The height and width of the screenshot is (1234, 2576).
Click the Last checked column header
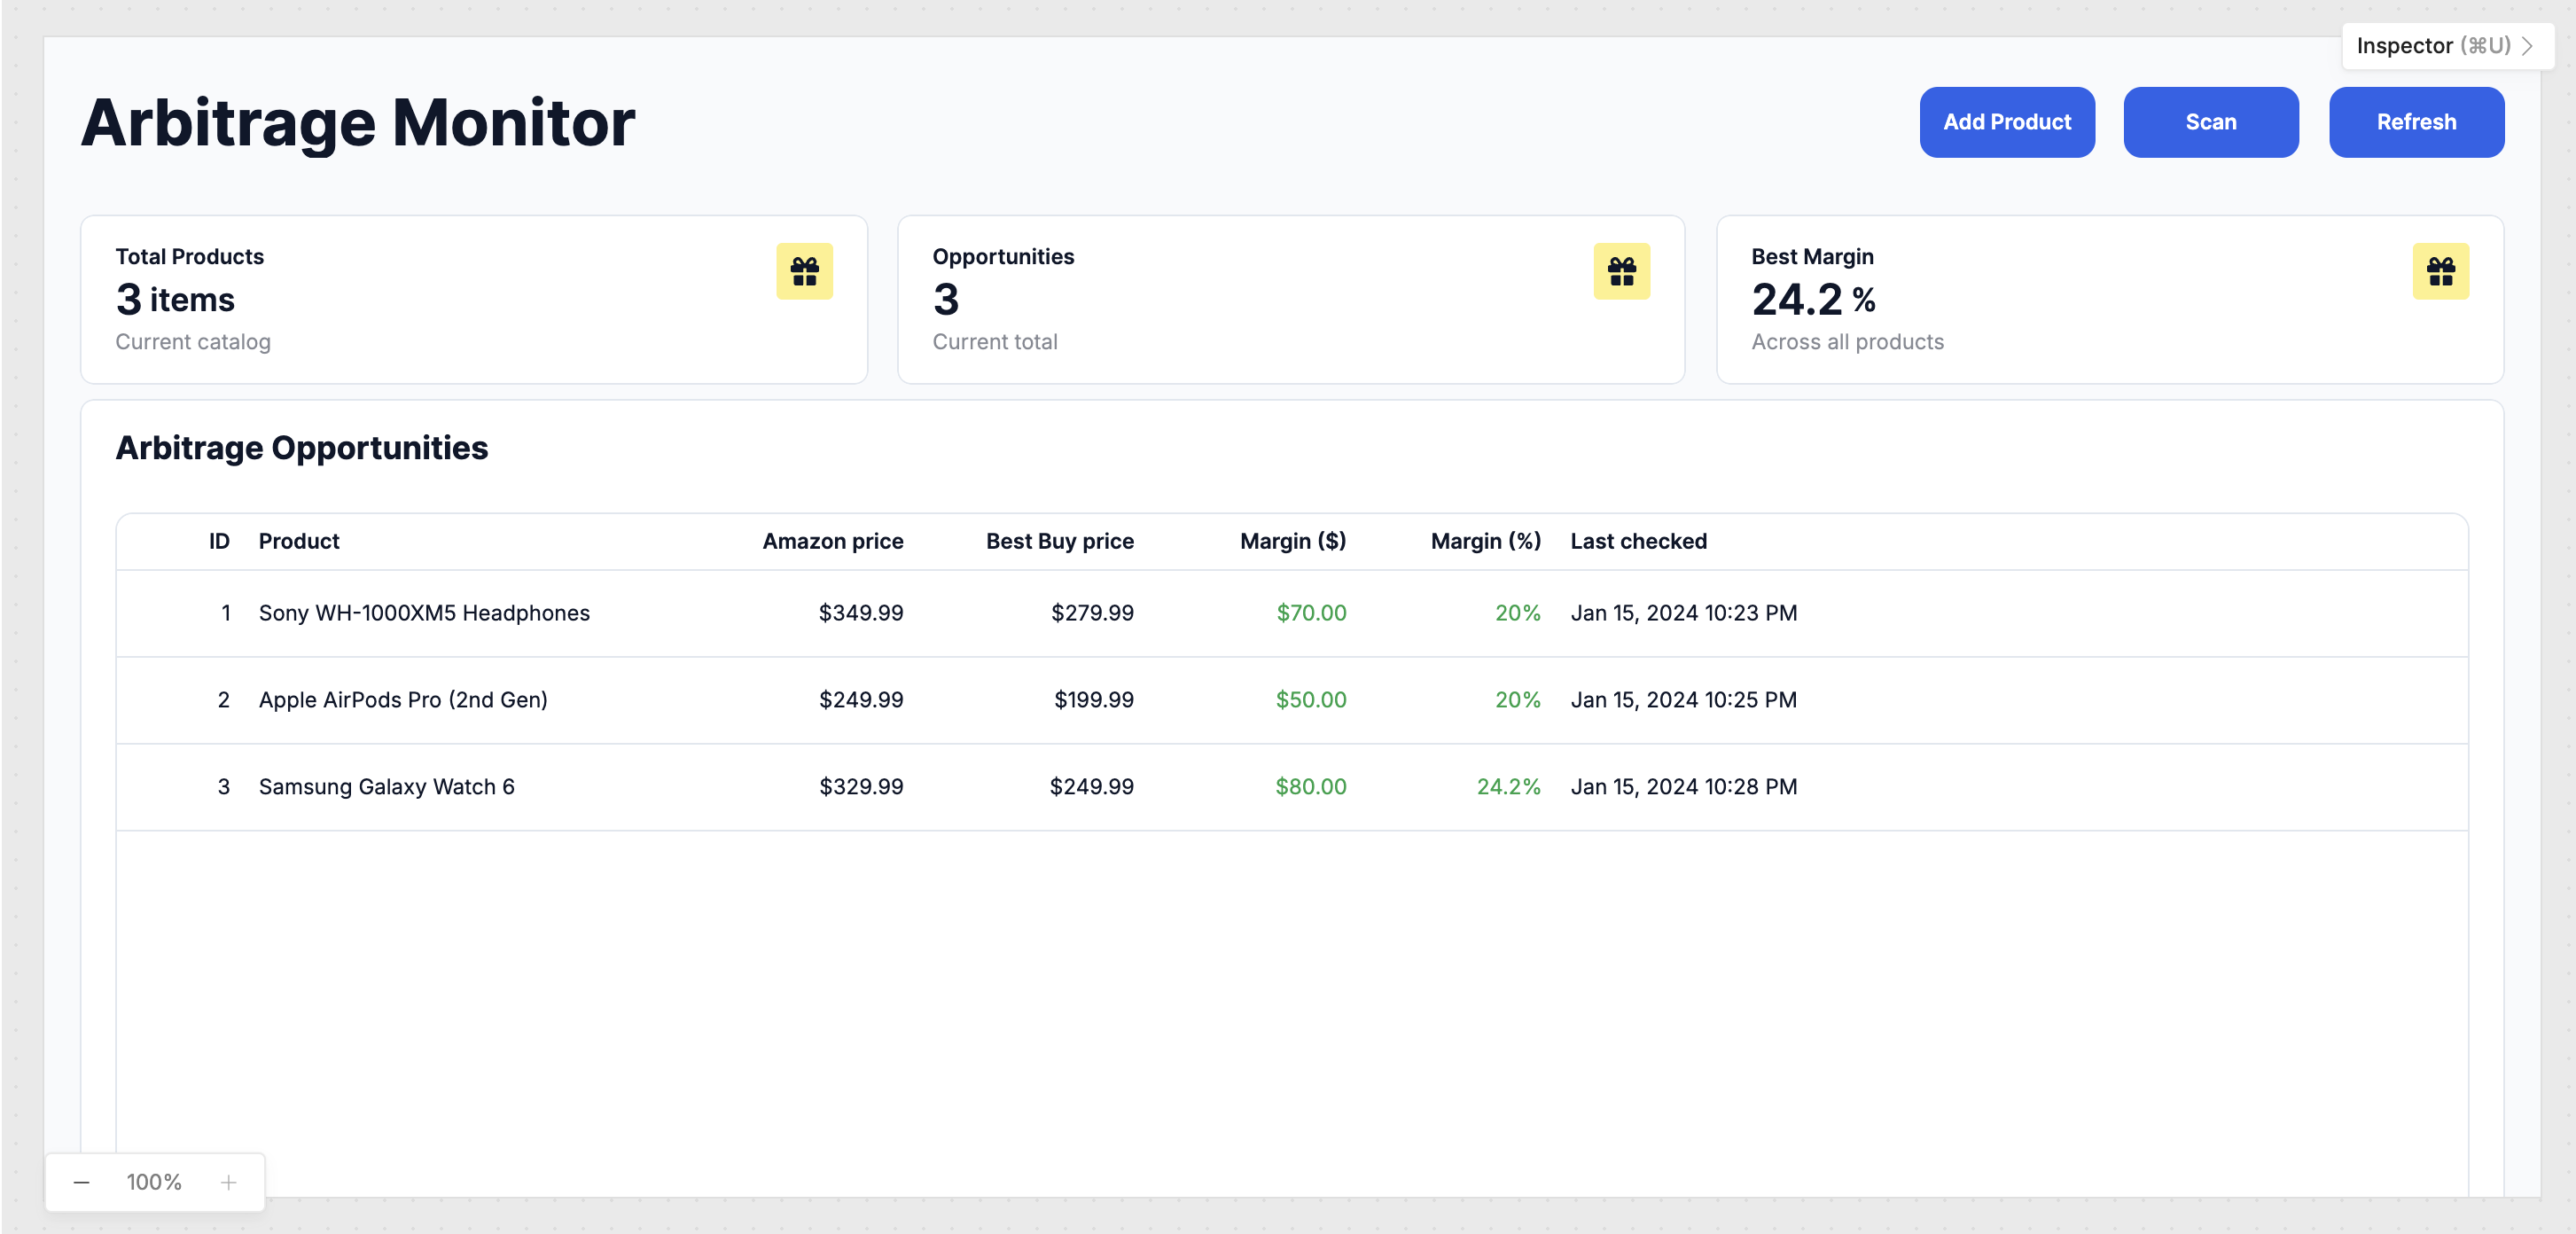point(1638,541)
